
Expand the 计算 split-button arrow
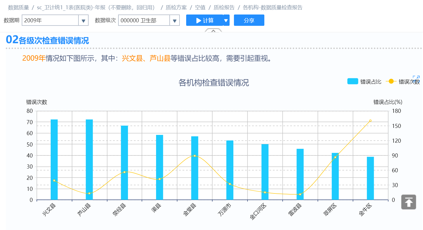pyautogui.click(x=226, y=20)
